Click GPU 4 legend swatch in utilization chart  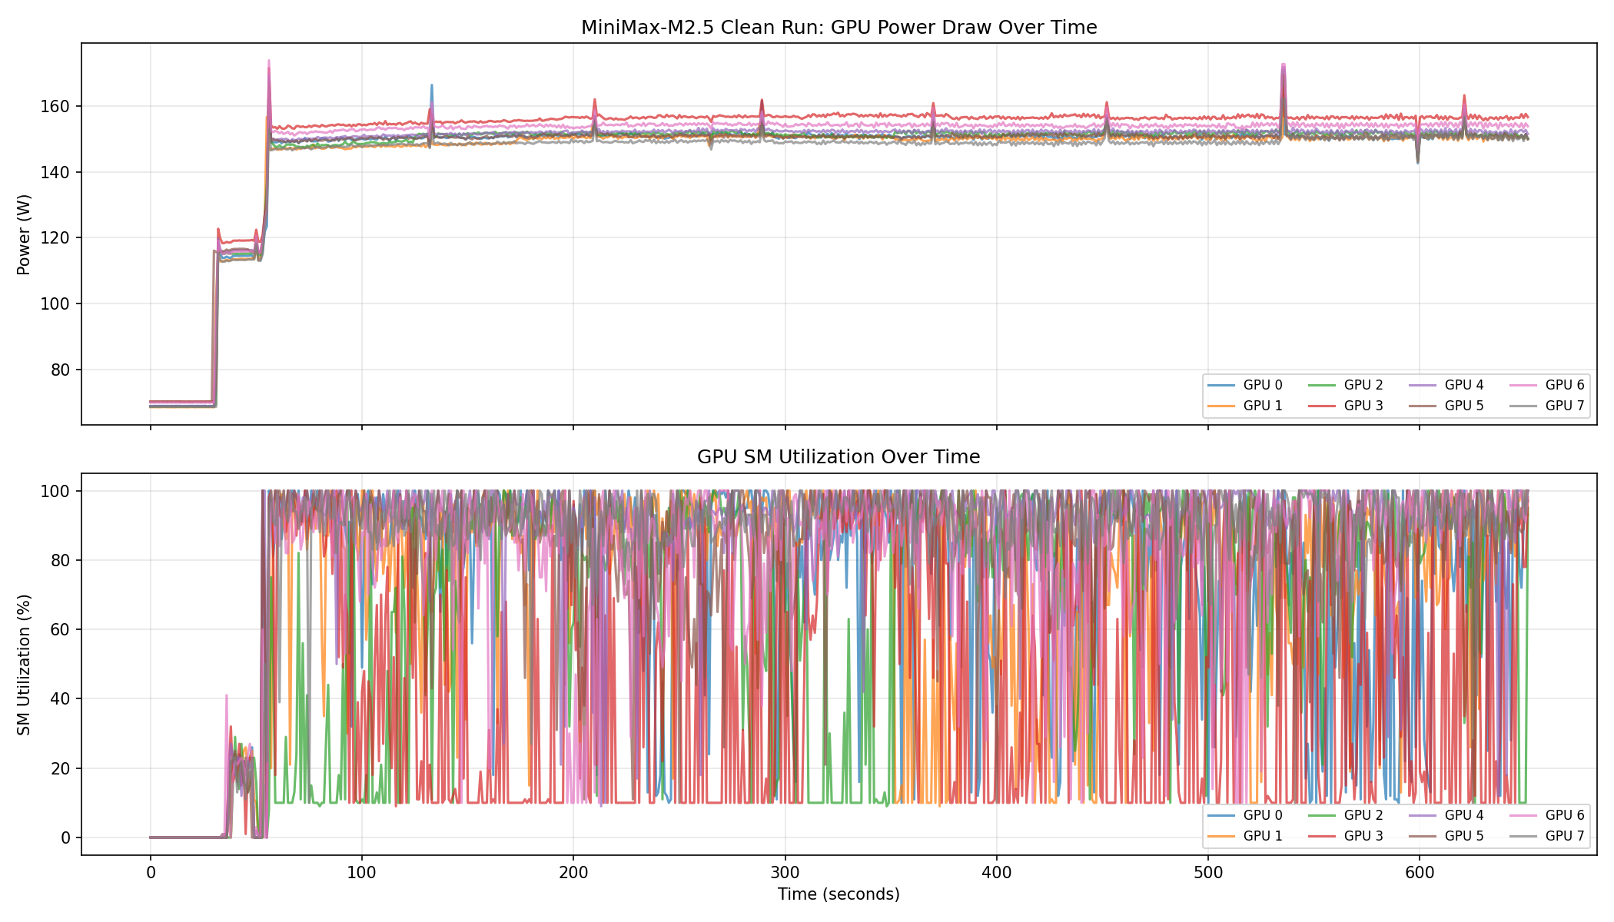coord(1422,815)
